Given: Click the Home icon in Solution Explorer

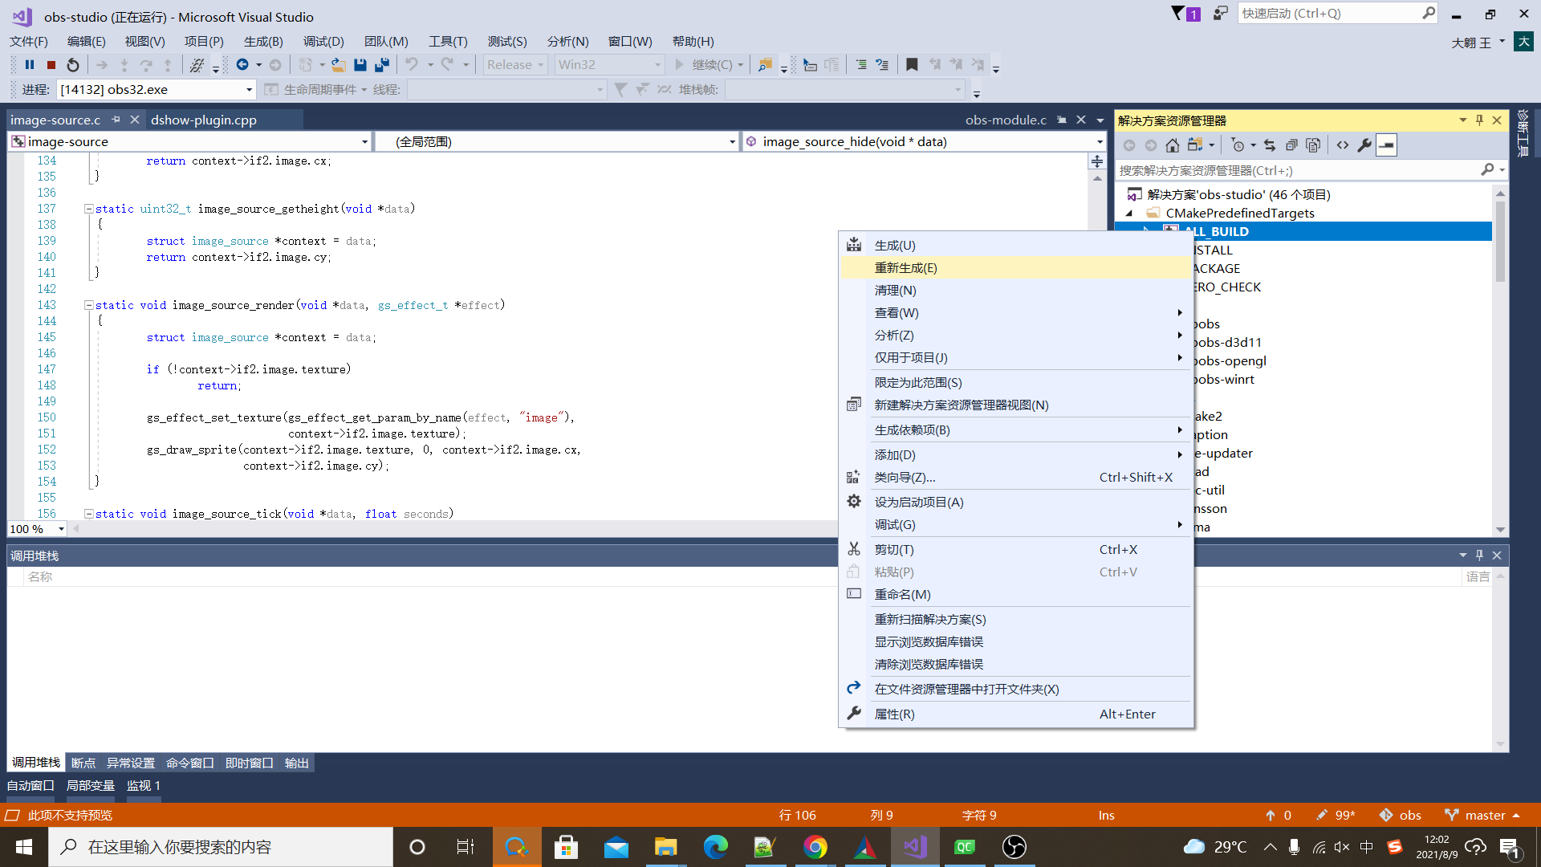Looking at the screenshot, I should 1173,145.
